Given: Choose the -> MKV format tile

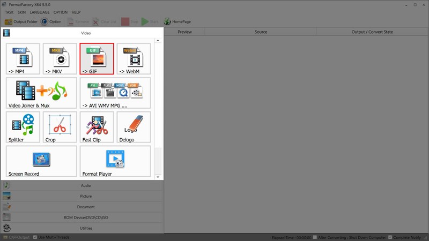Looking at the screenshot, I should tap(60, 58).
